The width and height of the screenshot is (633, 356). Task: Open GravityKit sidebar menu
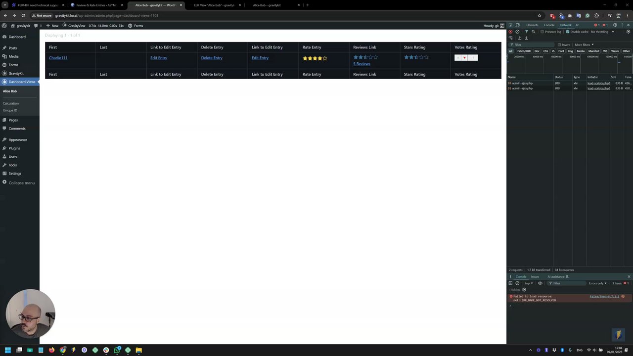pos(16,73)
